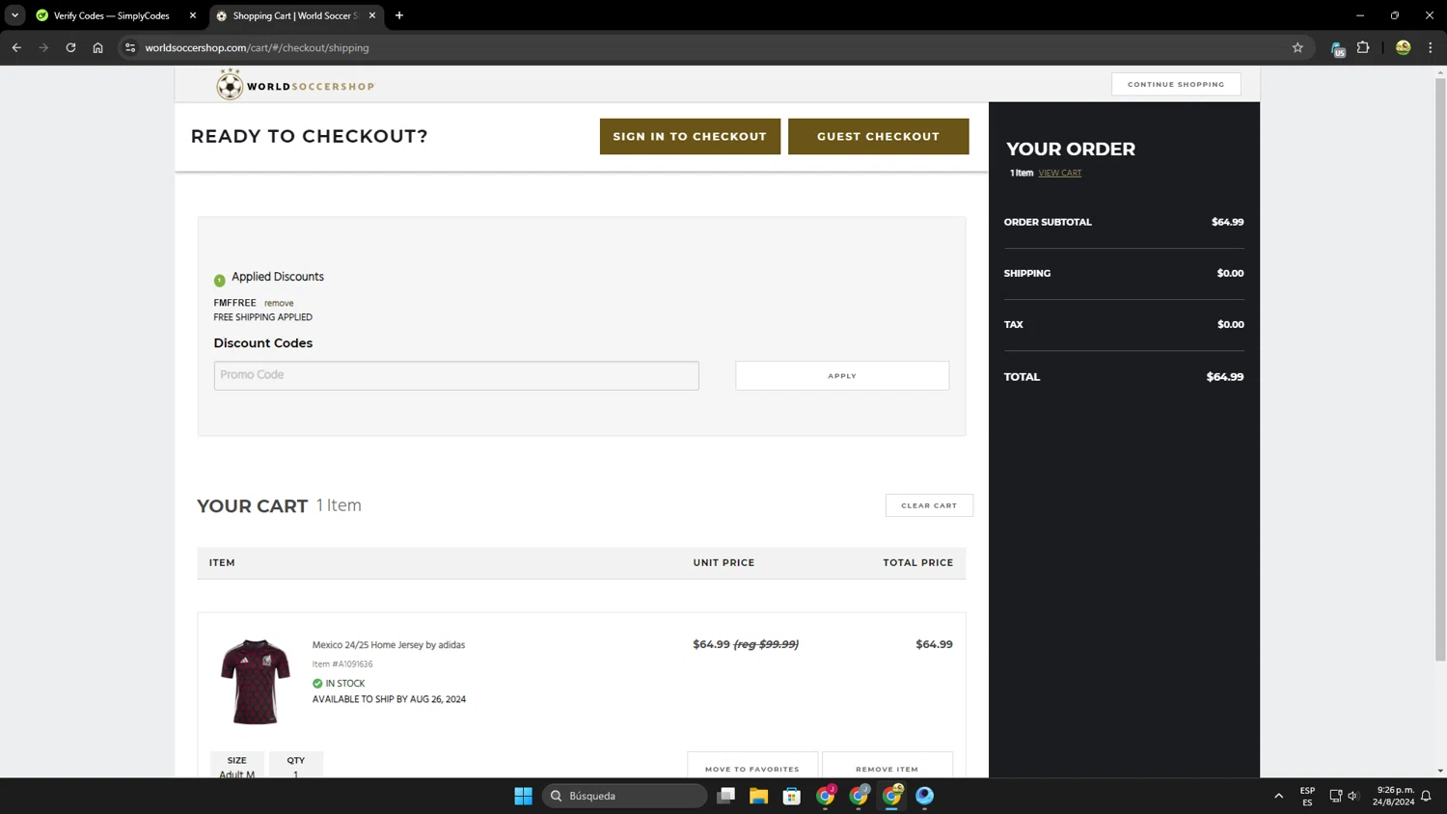
Task: Open the notifications bell icon
Action: coord(1426,796)
